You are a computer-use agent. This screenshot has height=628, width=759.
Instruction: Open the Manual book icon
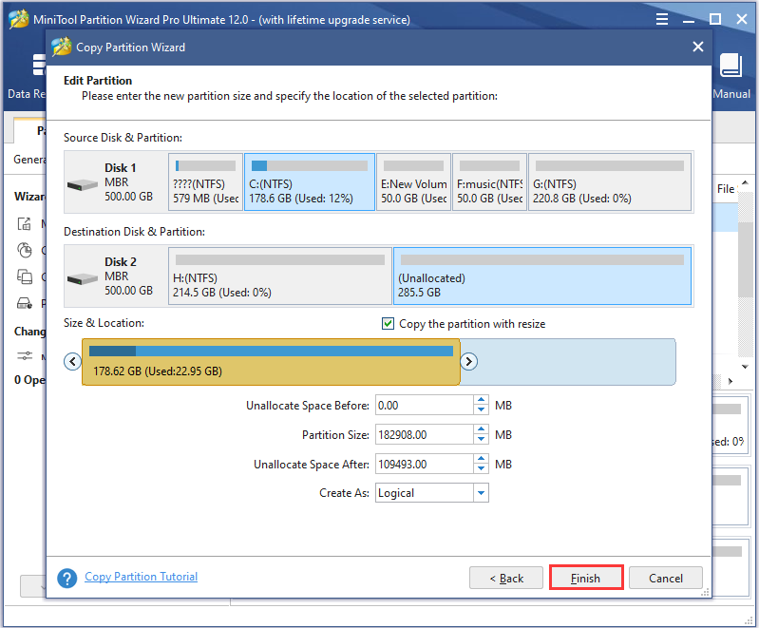(731, 66)
